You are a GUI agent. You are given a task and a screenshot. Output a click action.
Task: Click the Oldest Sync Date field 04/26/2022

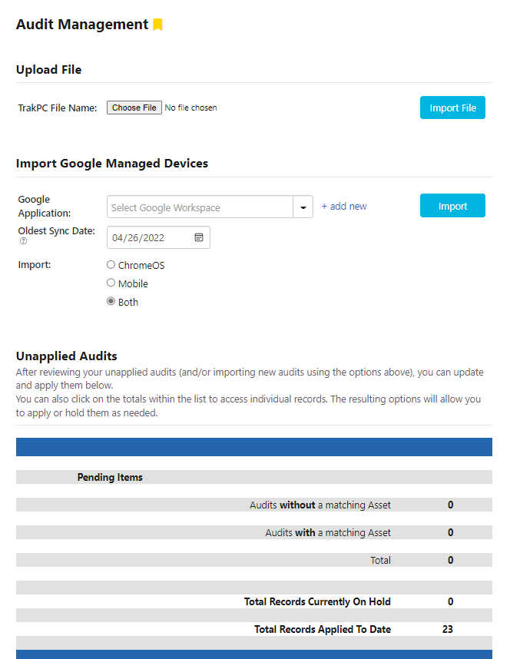click(158, 237)
